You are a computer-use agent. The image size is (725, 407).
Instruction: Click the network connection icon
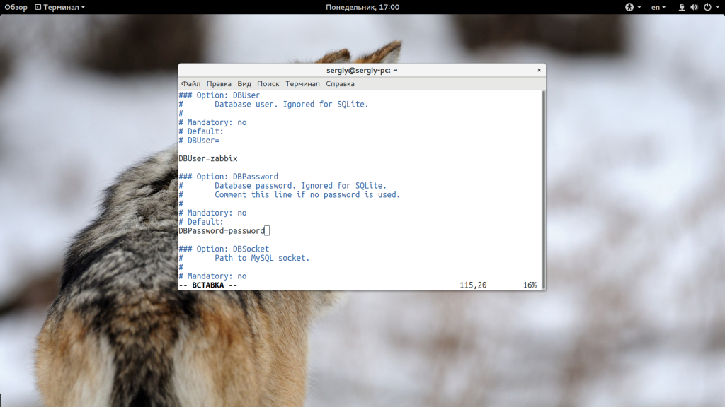tap(682, 7)
